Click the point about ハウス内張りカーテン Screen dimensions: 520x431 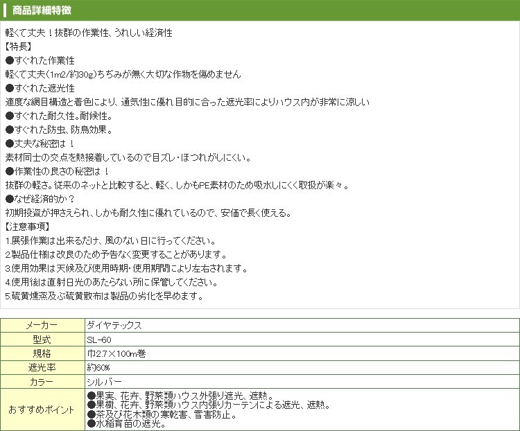pyautogui.click(x=209, y=405)
